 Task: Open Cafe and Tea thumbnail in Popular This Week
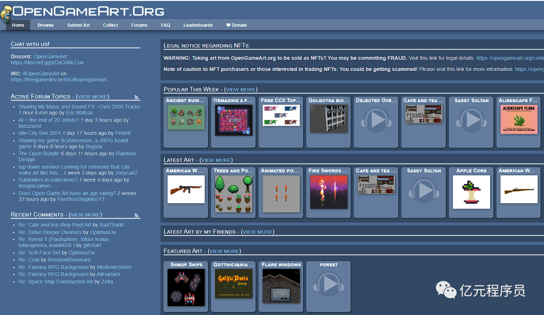(424, 114)
